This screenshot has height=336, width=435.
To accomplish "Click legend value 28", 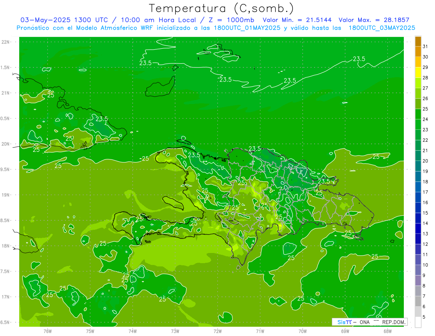I will tap(425, 78).
